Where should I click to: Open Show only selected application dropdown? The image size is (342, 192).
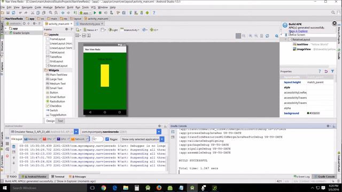[162, 139]
